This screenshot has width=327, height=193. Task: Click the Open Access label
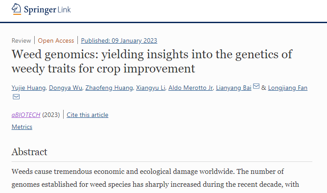[x=56, y=40]
